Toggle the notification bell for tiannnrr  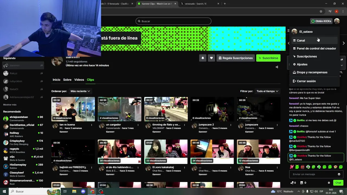tap(203, 58)
